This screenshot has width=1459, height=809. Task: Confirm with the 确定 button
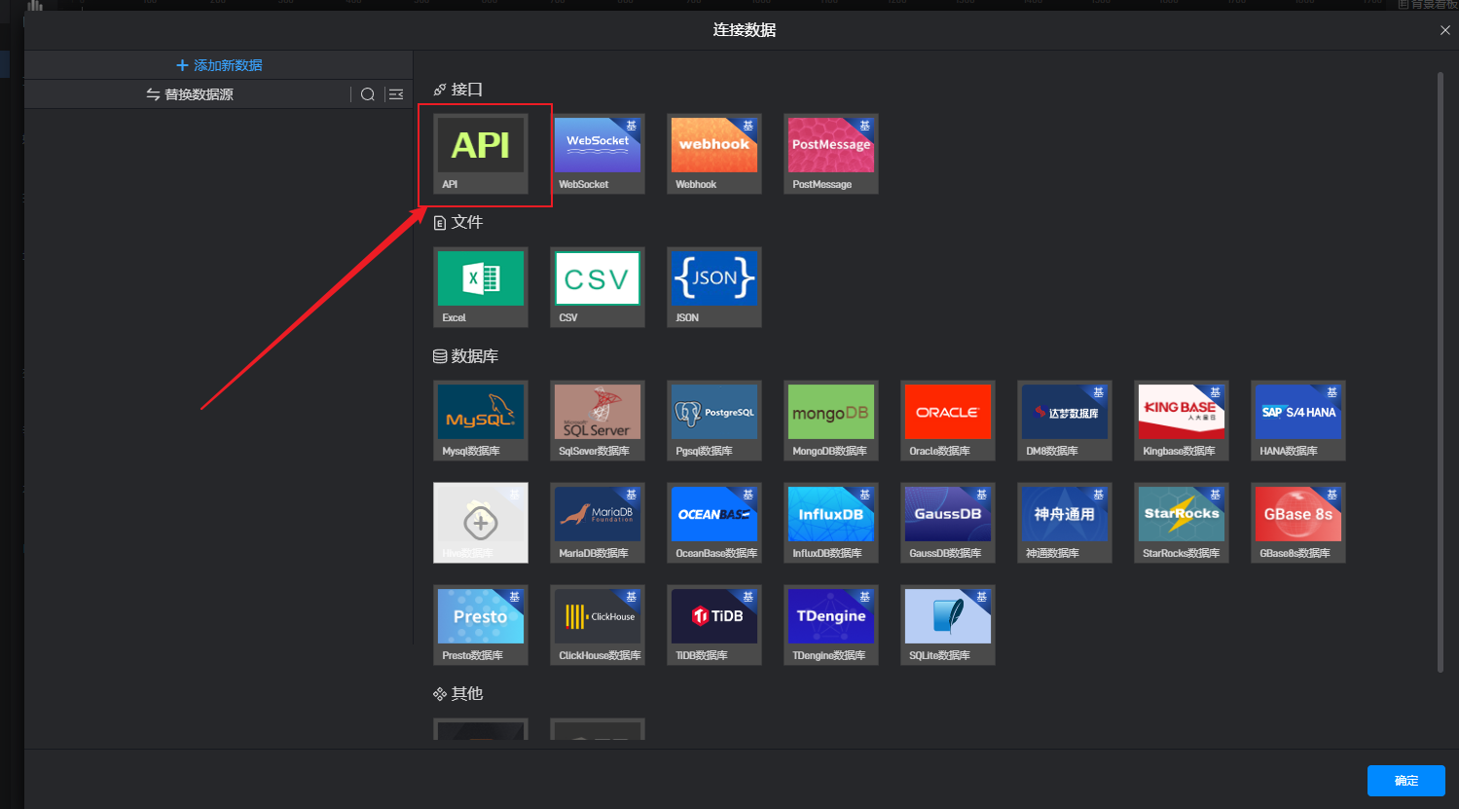click(x=1406, y=781)
